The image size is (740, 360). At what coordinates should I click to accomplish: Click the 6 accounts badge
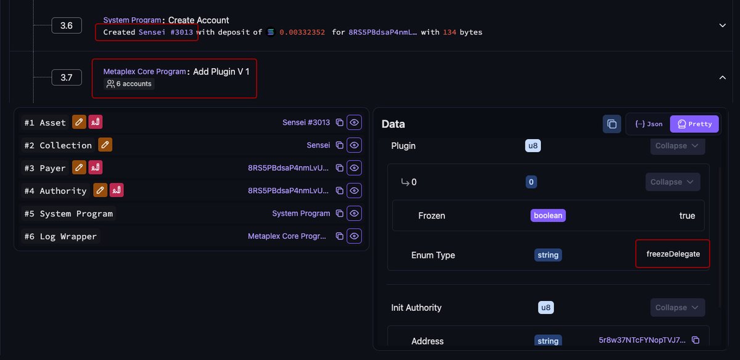[x=129, y=84]
